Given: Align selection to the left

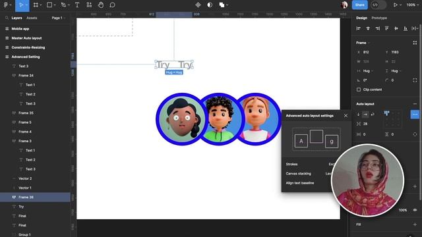Looking at the screenshot, I should click(358, 28).
